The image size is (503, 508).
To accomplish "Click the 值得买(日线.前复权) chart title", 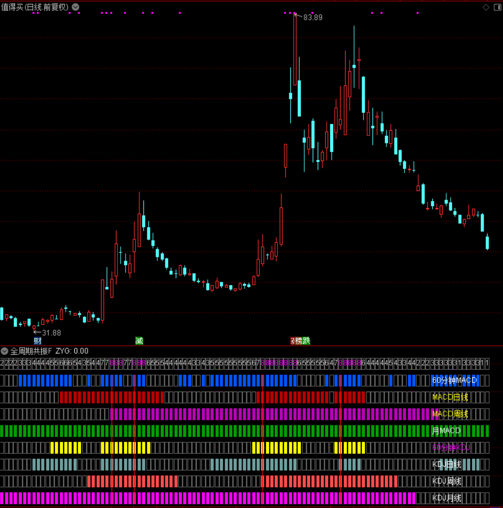I will [x=35, y=7].
